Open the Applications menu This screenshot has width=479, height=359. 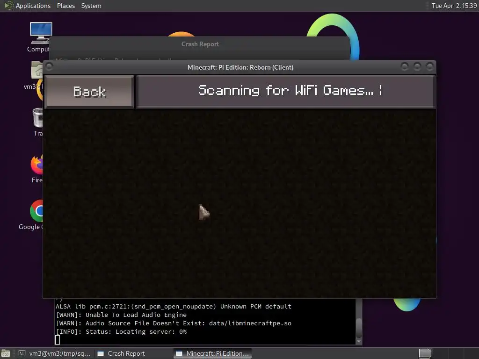click(33, 6)
